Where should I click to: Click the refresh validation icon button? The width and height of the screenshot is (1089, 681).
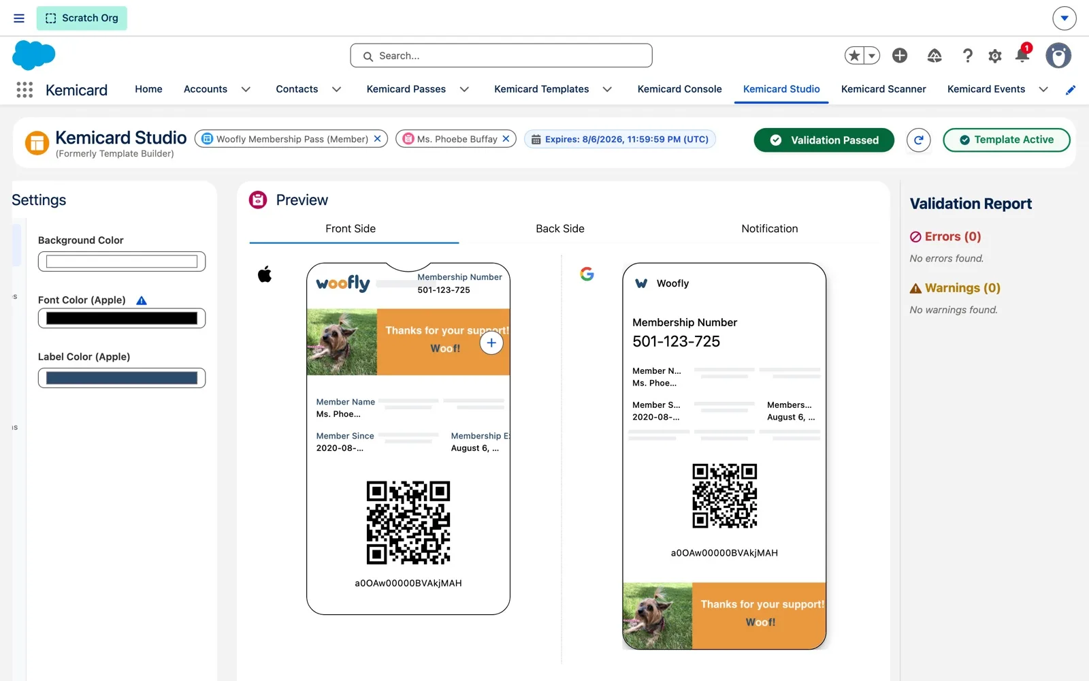point(918,140)
